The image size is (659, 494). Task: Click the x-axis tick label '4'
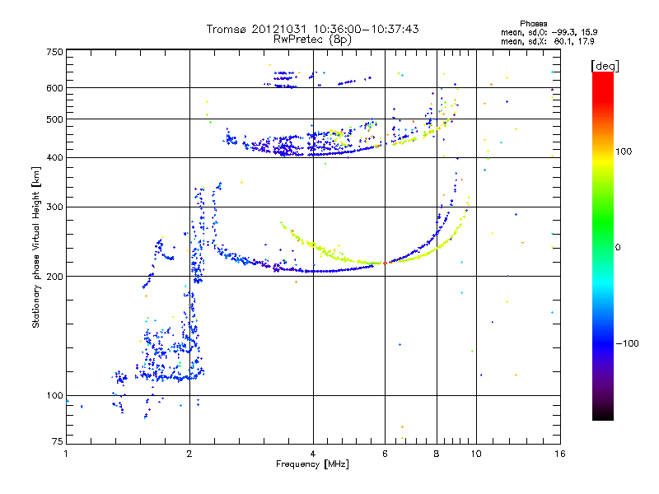(x=313, y=454)
